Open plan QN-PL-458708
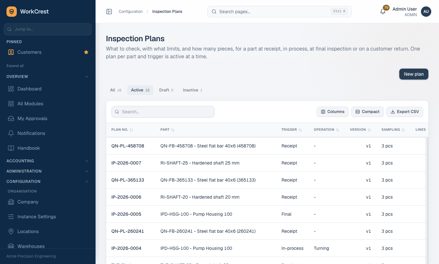439x264 pixels. [x=128, y=146]
